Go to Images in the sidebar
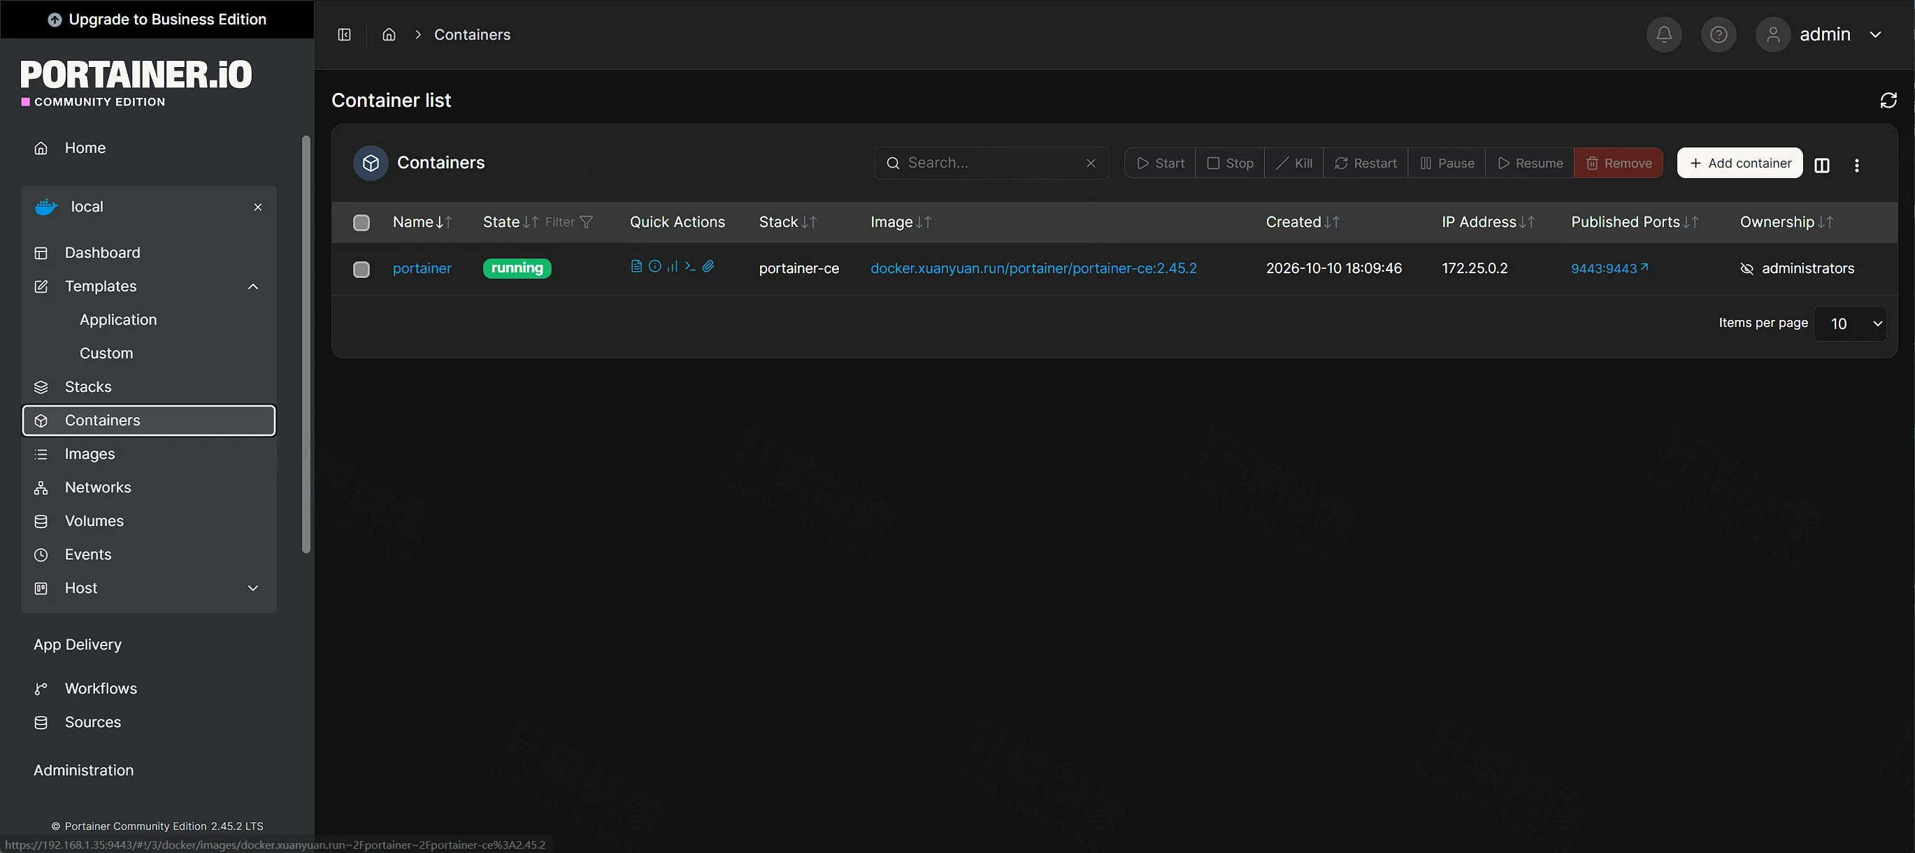 coord(149,454)
